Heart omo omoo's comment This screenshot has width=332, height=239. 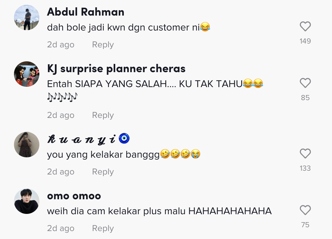click(x=305, y=210)
